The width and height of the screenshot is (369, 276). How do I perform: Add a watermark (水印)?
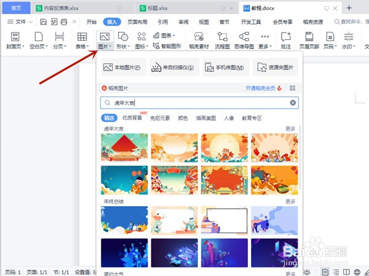click(x=349, y=40)
